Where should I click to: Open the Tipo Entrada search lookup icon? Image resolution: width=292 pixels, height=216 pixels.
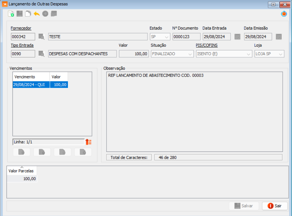tap(41, 54)
